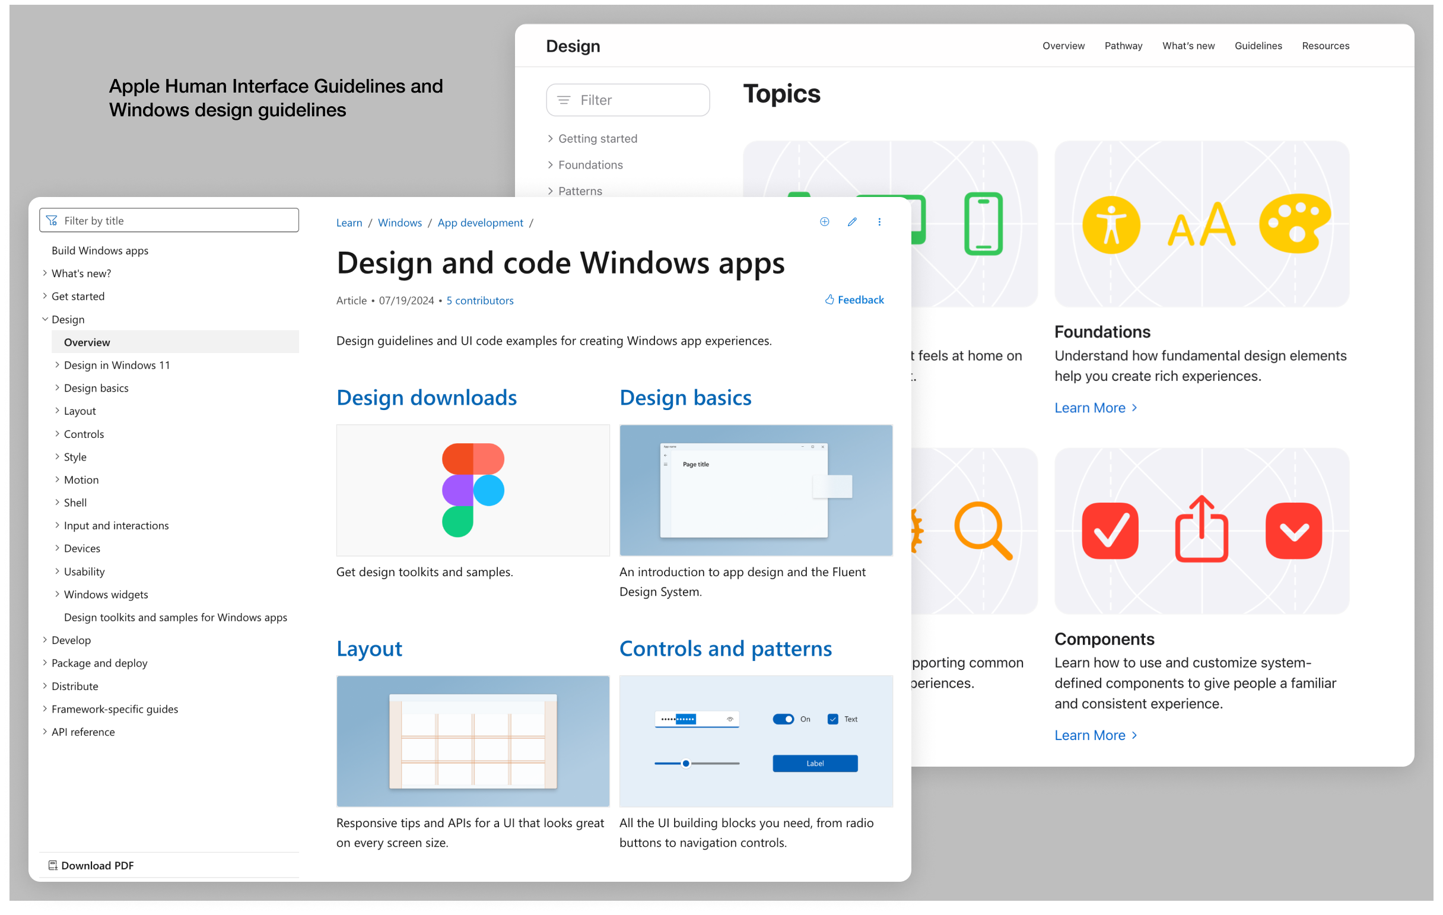
Task: Click the orange magnifying glass icon
Action: coord(983,531)
